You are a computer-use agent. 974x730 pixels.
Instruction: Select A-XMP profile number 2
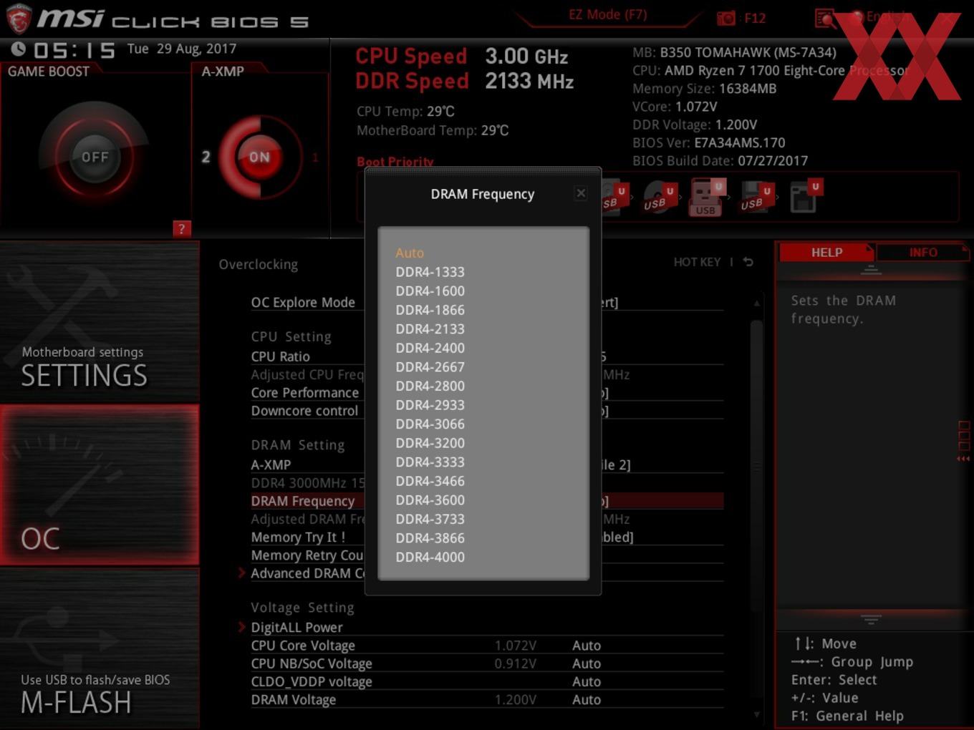206,157
